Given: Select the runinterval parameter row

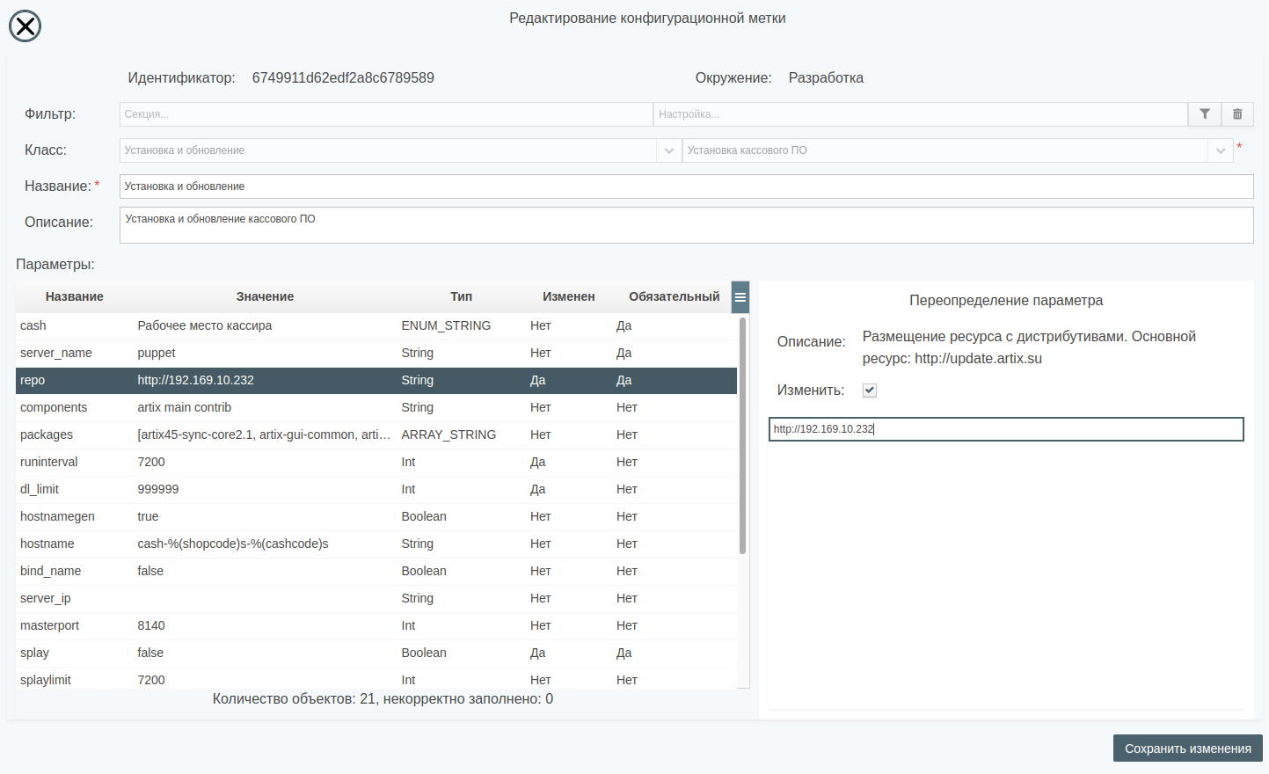Looking at the screenshot, I should pos(376,463).
